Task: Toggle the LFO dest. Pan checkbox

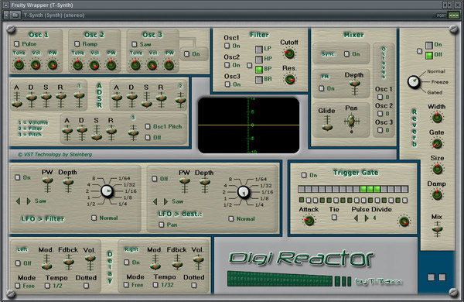Action: tap(162, 225)
